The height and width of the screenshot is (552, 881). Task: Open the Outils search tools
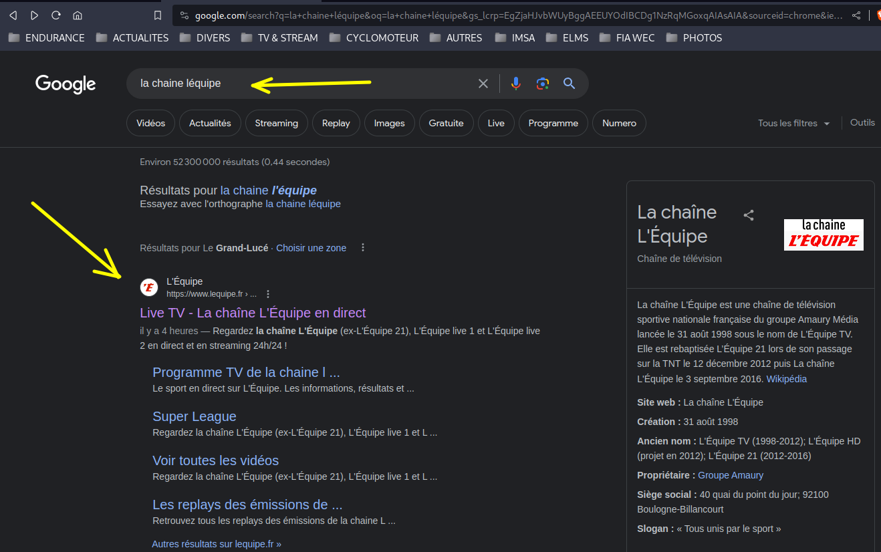point(862,122)
